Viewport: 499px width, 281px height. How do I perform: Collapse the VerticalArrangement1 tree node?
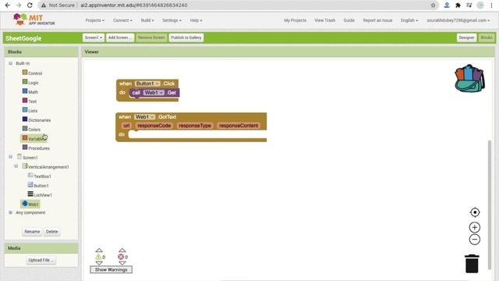[16, 166]
